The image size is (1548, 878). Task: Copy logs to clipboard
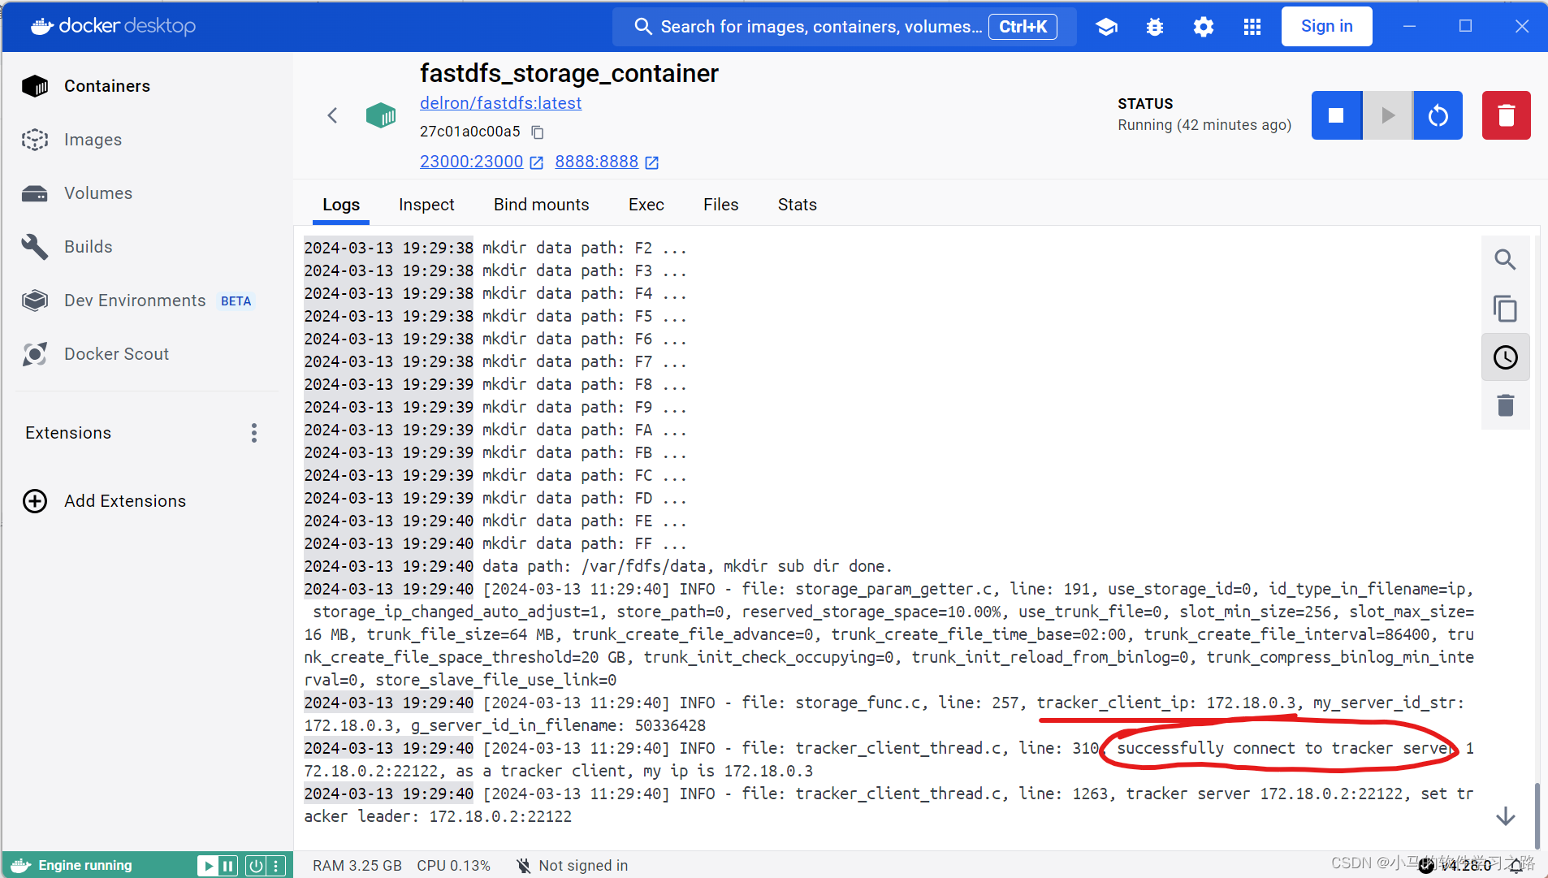(x=1505, y=309)
